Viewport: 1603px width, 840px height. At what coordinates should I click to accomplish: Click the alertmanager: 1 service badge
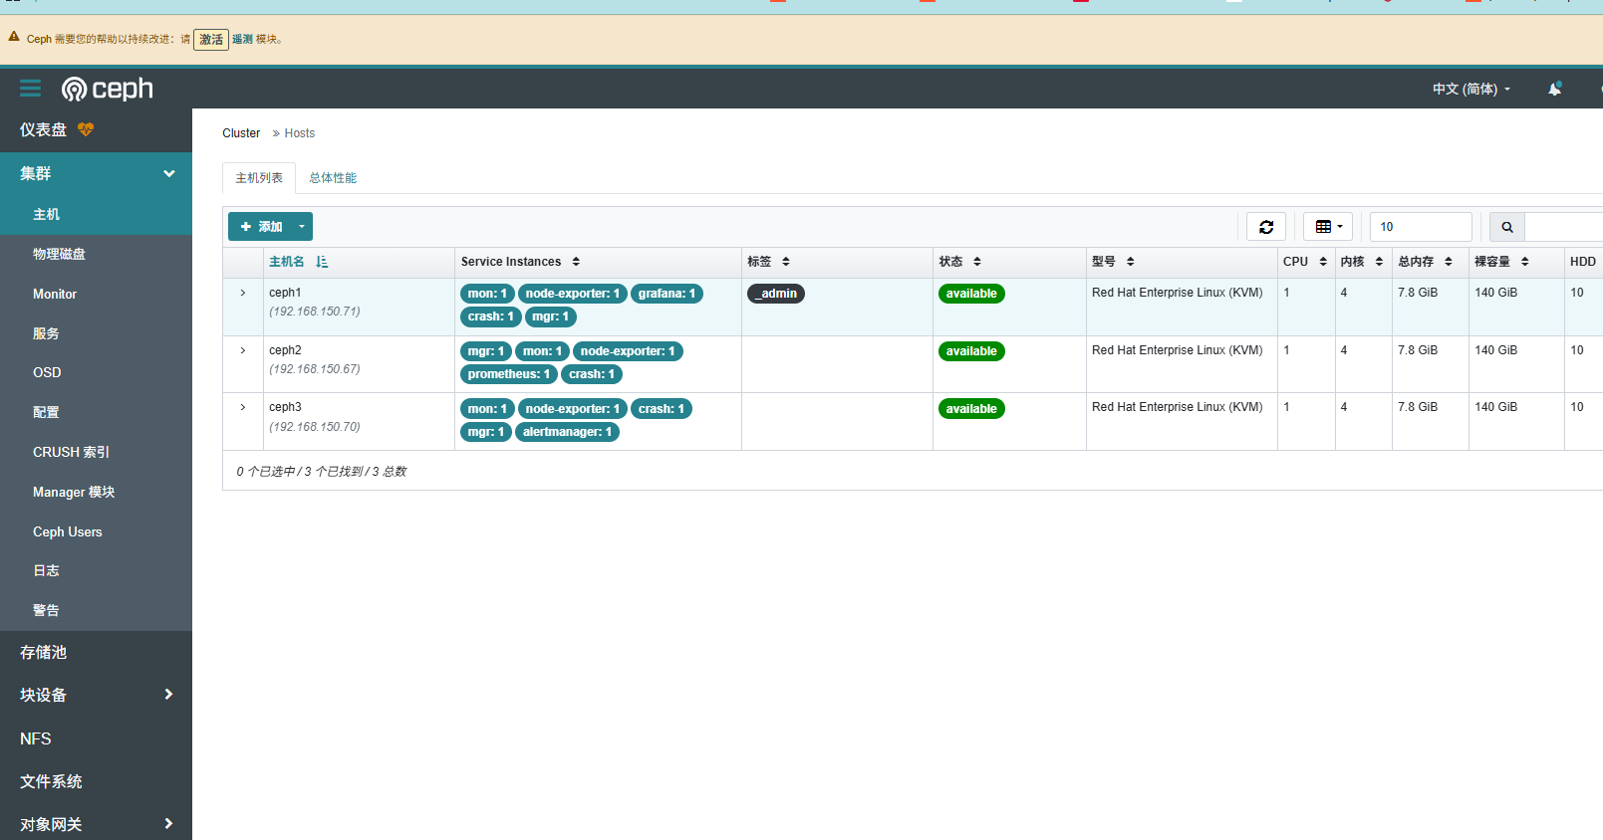pyautogui.click(x=567, y=432)
